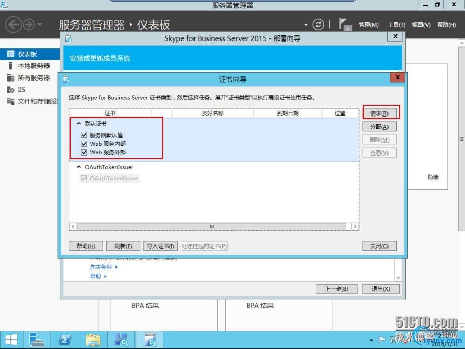The image size is (465, 349).
Task: Click the 分配(A) button
Action: tap(379, 127)
